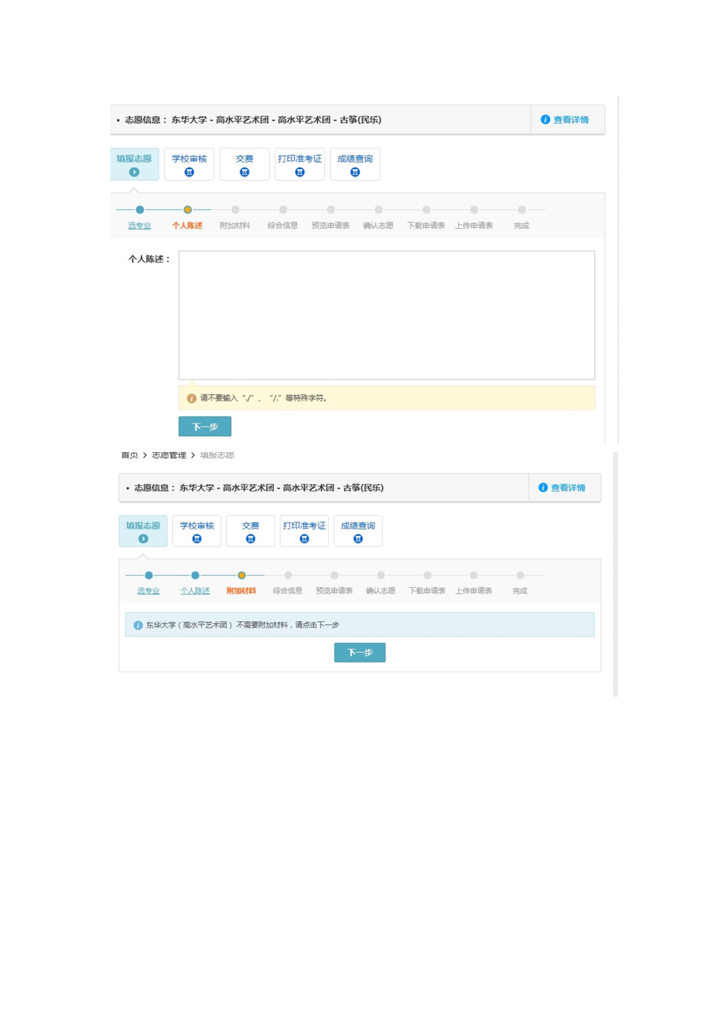Click 选专业 step link in lower progress bar
728x1029 pixels.
(148, 591)
